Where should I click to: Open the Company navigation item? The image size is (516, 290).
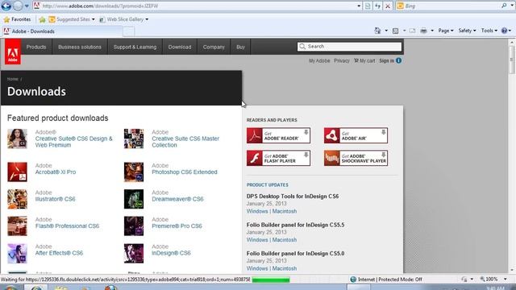pyautogui.click(x=214, y=47)
